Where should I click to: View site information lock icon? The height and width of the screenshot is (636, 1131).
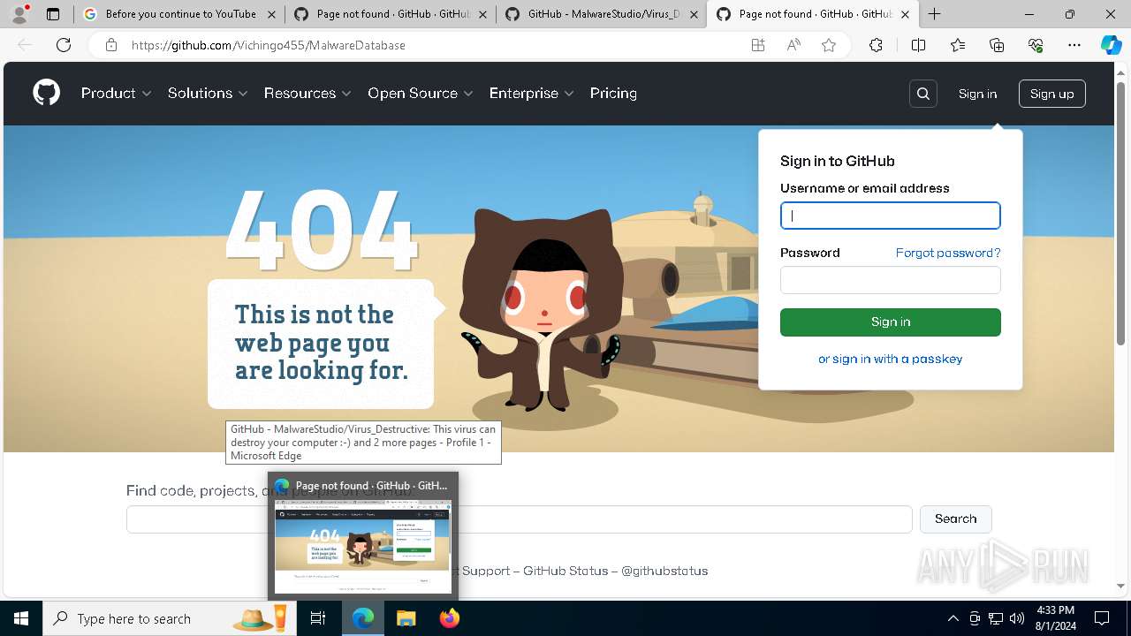point(111,45)
